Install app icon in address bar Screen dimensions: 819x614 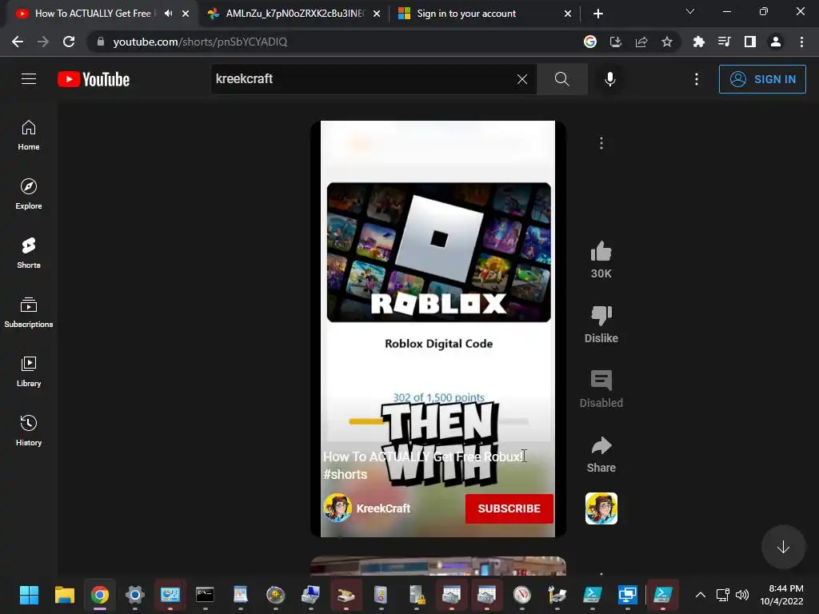[616, 42]
